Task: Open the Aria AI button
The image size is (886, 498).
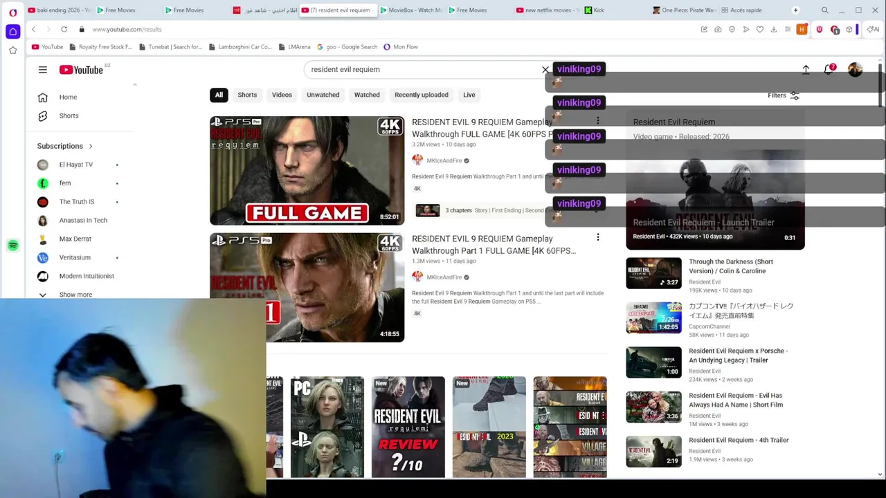Action: click(874, 29)
